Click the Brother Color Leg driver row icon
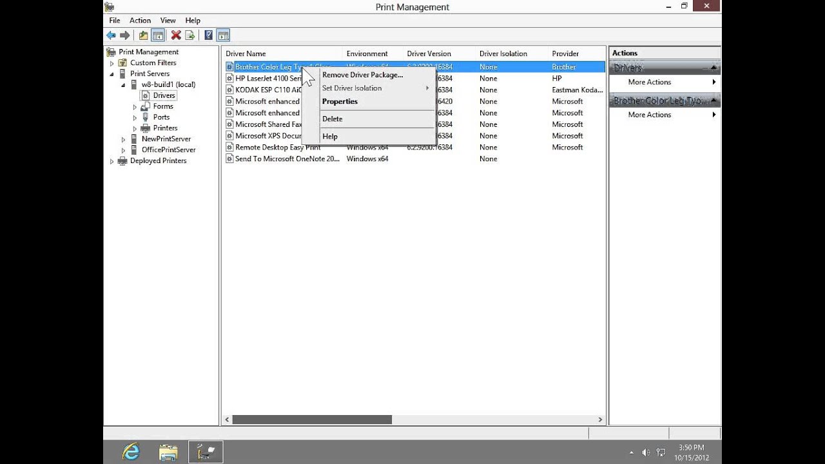The width and height of the screenshot is (825, 464). point(229,67)
